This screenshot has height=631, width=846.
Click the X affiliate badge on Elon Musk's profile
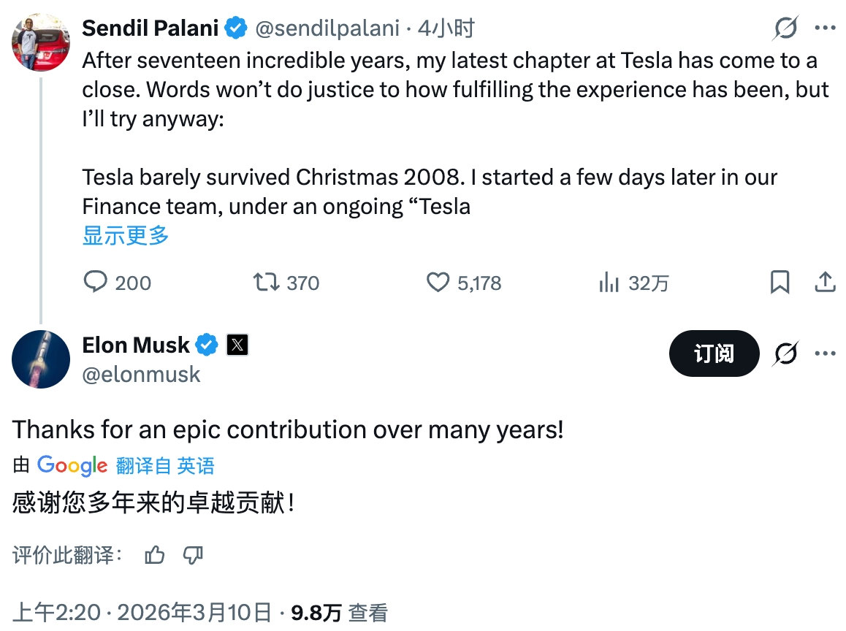pyautogui.click(x=237, y=344)
